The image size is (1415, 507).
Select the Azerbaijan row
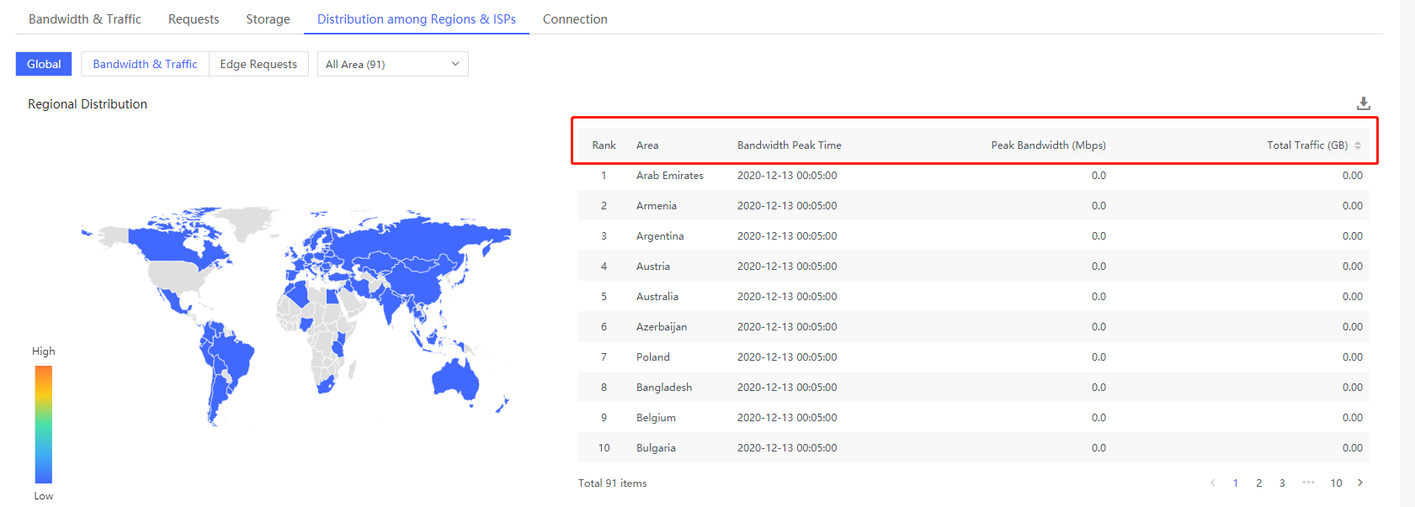pos(974,327)
